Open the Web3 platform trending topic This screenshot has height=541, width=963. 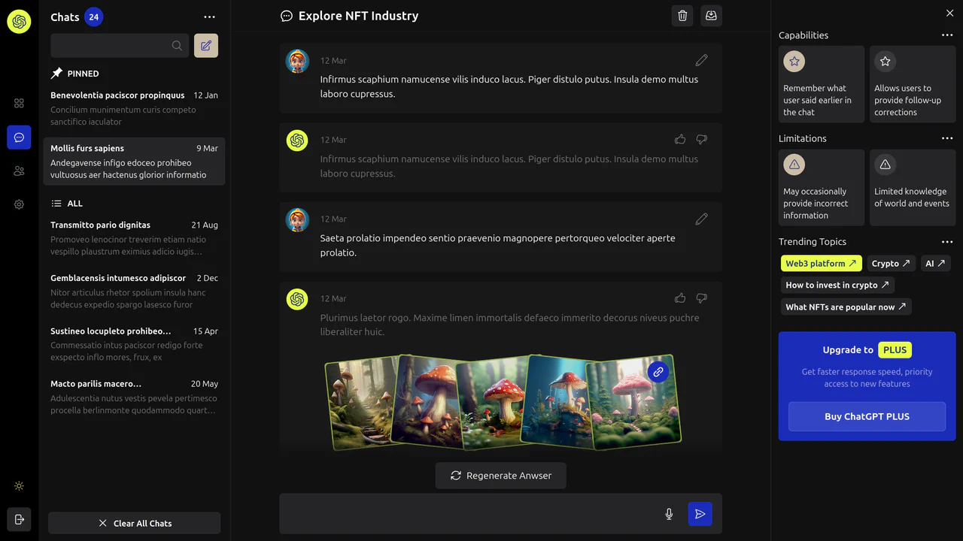pos(822,264)
